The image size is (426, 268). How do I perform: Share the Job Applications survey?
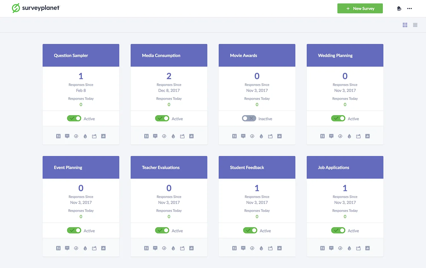[x=358, y=248]
